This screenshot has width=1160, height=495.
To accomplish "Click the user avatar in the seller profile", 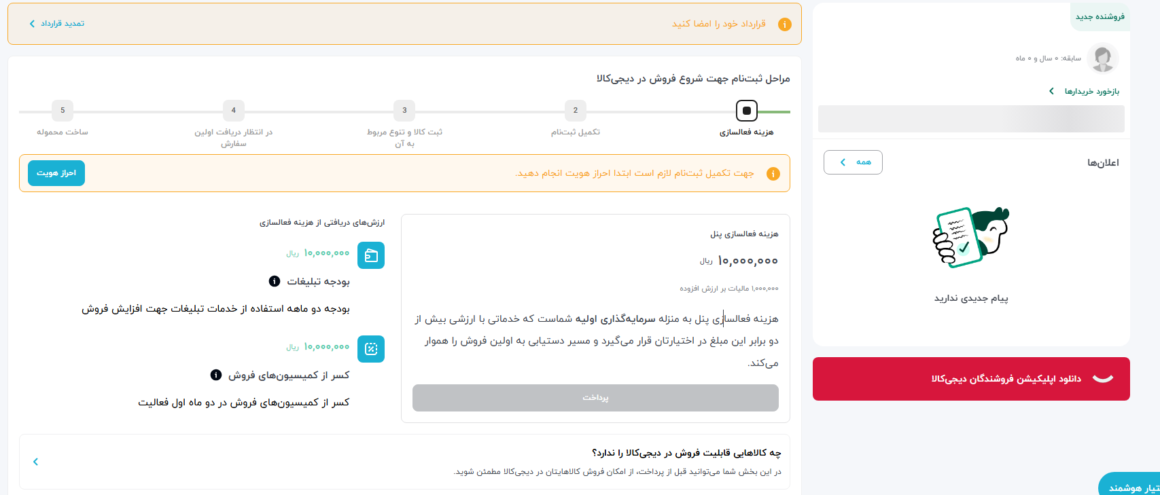I will pyautogui.click(x=1102, y=58).
